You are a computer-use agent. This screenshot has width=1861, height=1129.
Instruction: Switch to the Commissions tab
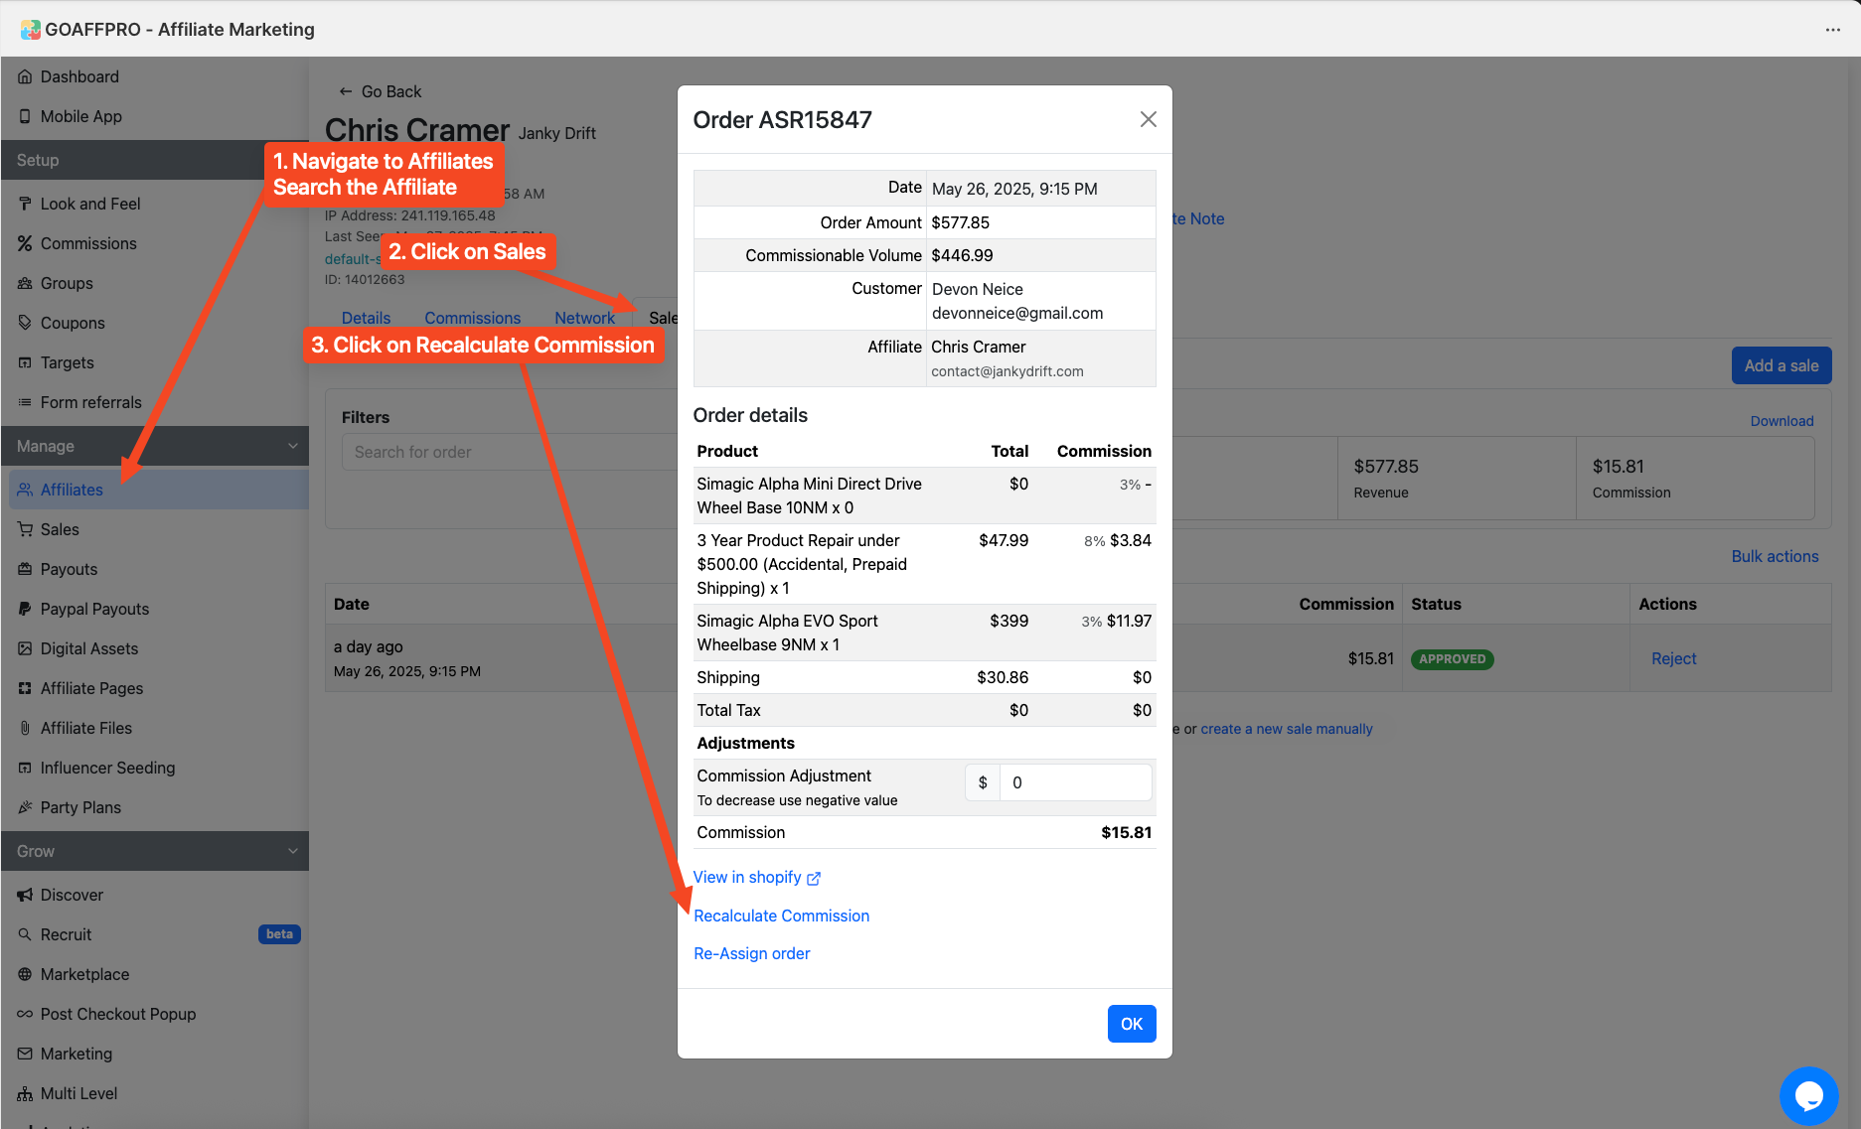[472, 318]
